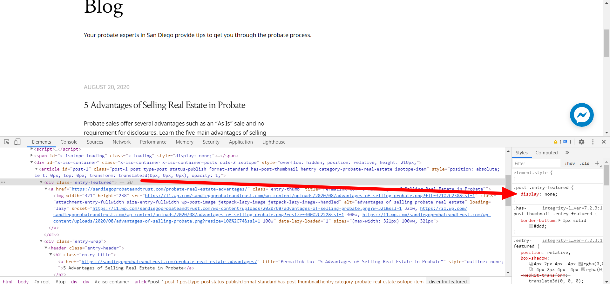This screenshot has width=610, height=284.
Task: Expand the x-isotope-loading span node
Action: (32, 155)
